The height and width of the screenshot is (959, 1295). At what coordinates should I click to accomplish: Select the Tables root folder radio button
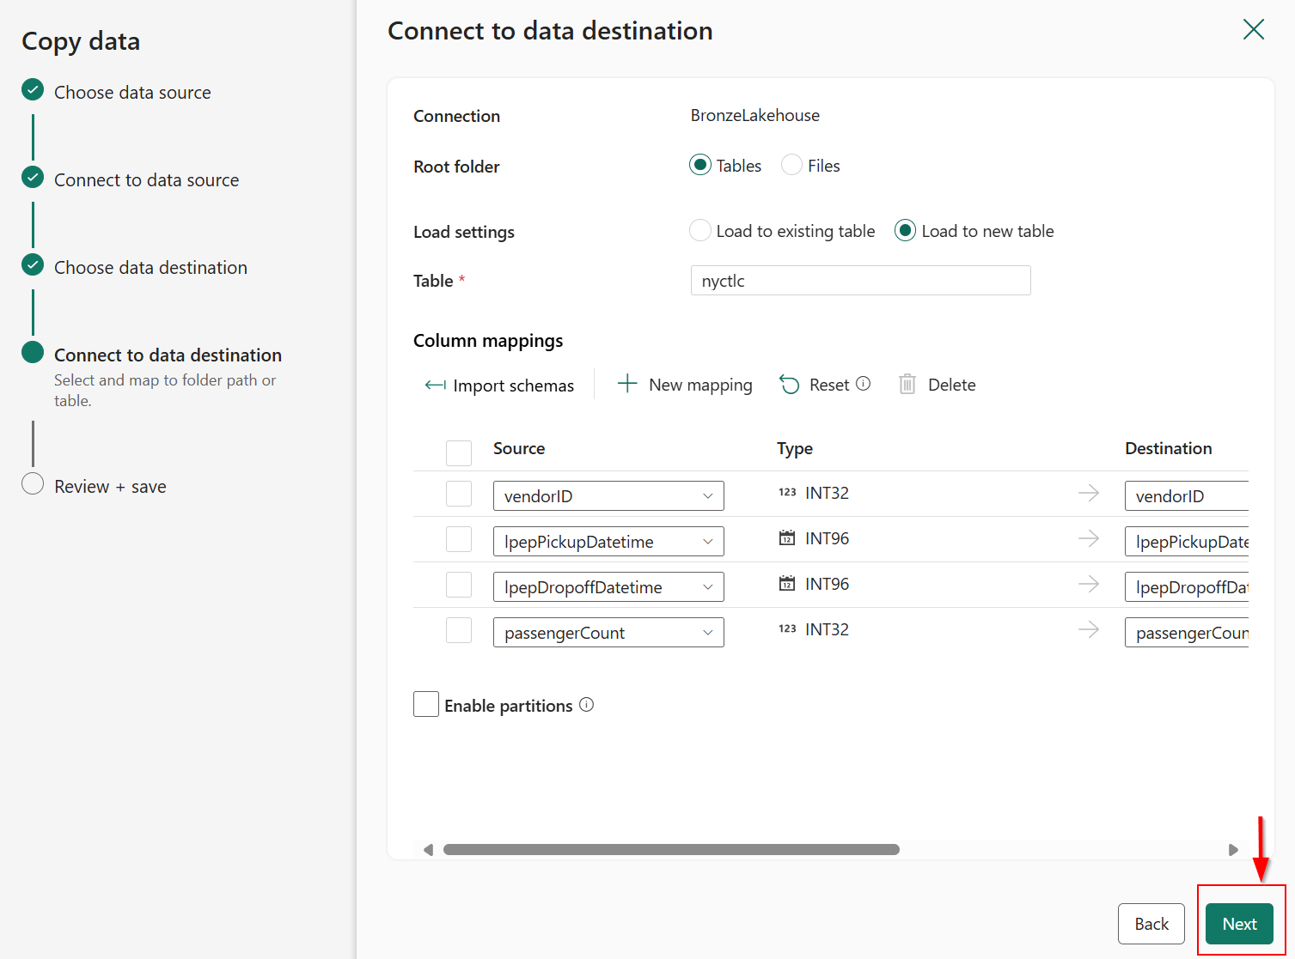(700, 165)
